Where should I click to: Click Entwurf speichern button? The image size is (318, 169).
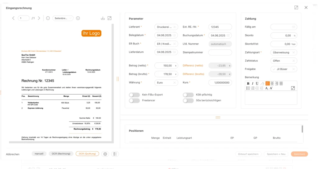(x=248, y=154)
